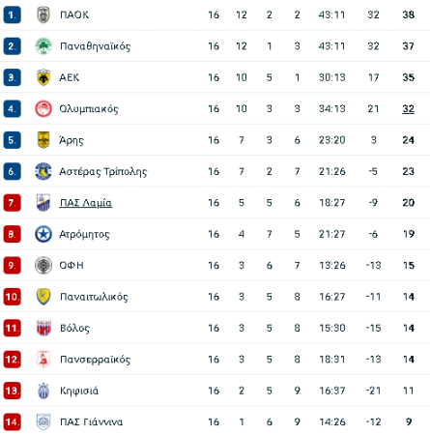This screenshot has height=435, width=430.
Task: Click the ΠΑΣ Λαμία team crest
Action: point(43,203)
